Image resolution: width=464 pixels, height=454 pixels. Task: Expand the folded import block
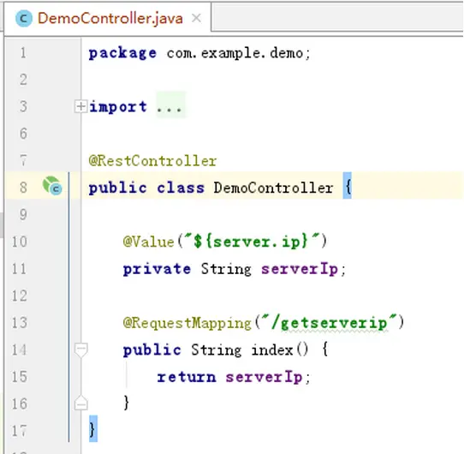(80, 106)
